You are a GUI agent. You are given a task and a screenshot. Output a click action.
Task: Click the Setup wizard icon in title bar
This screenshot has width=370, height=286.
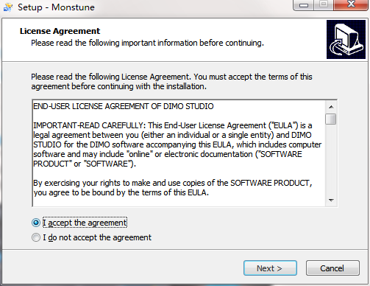pyautogui.click(x=8, y=7)
